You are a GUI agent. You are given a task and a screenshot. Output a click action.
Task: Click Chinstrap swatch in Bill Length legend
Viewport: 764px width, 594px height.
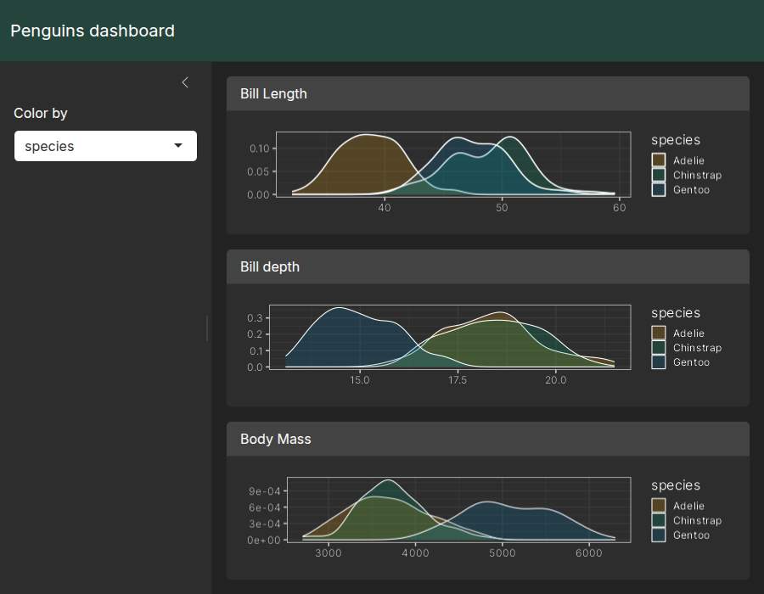(659, 175)
